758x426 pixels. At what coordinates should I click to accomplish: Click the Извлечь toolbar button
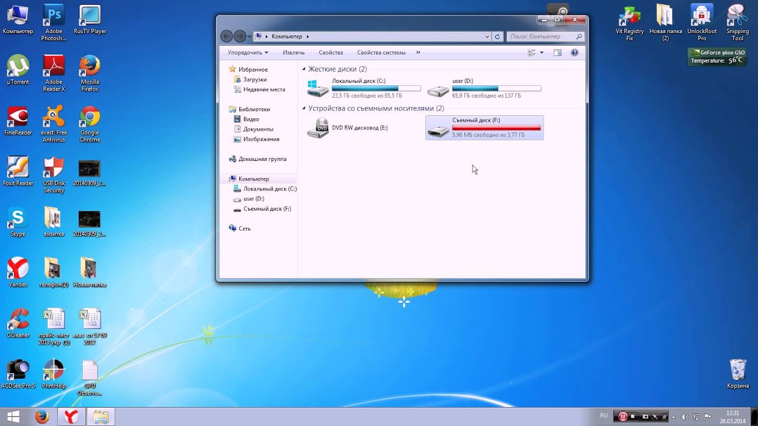click(x=294, y=53)
